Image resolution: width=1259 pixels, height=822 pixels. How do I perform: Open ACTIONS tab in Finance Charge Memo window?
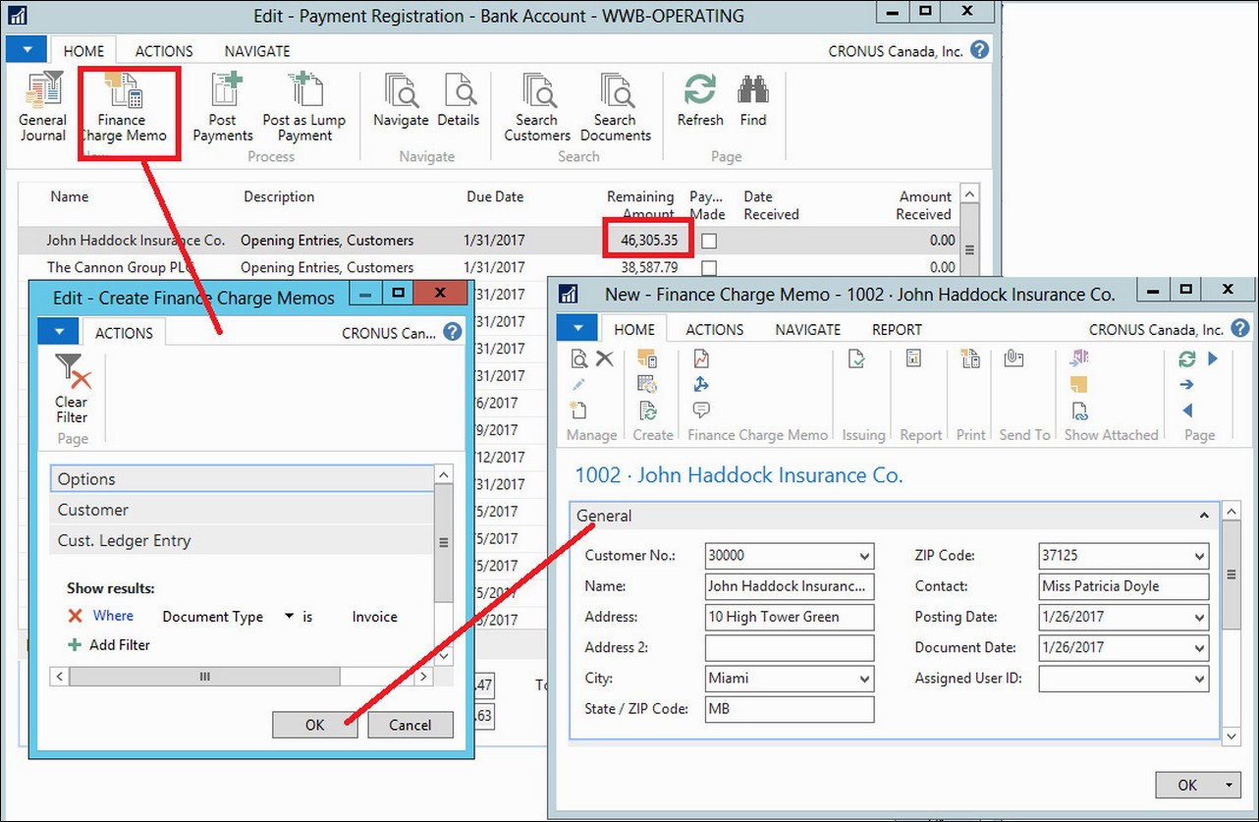714,330
